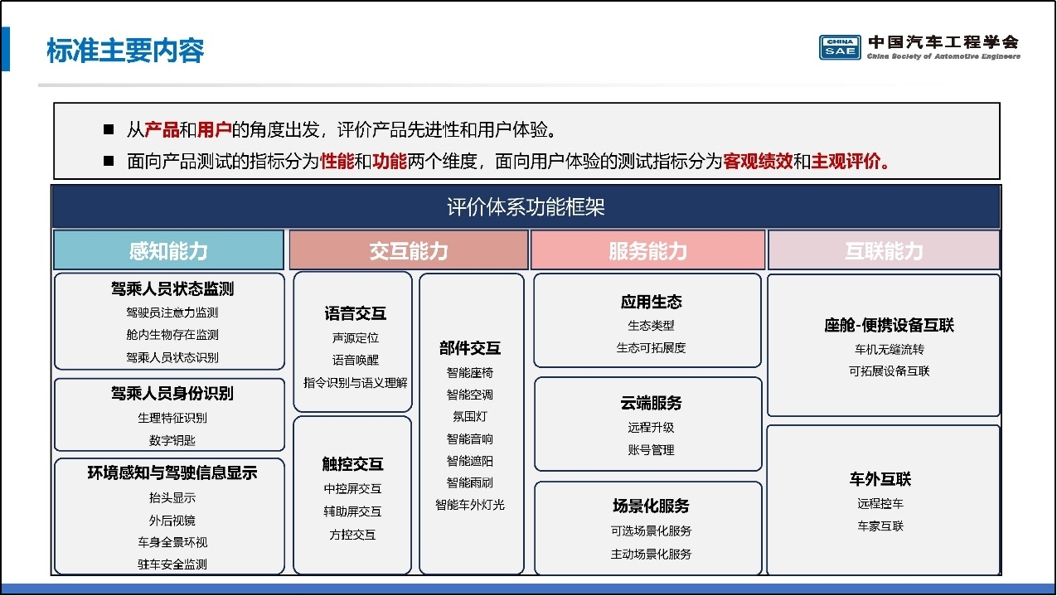Click the red highlighted word 功能

point(390,161)
